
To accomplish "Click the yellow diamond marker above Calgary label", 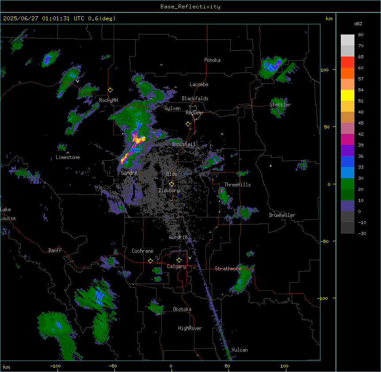I will point(179,260).
